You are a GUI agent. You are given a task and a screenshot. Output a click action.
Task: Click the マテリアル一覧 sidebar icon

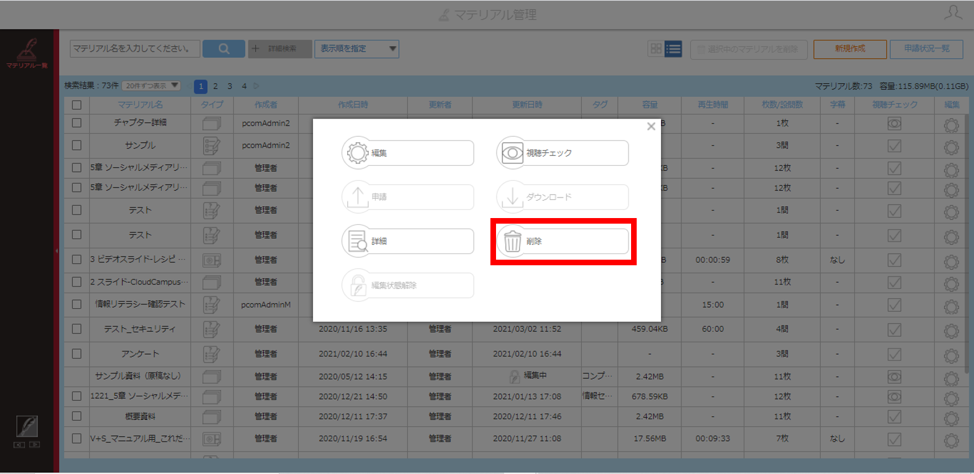pyautogui.click(x=27, y=53)
